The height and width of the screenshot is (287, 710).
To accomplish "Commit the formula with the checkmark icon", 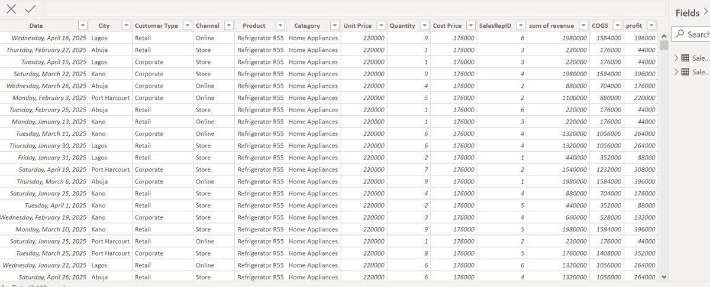I will click(30, 9).
